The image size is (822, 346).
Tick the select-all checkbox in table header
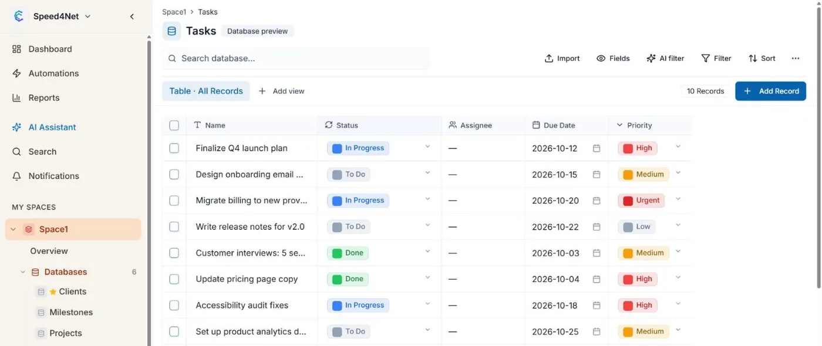coord(174,125)
